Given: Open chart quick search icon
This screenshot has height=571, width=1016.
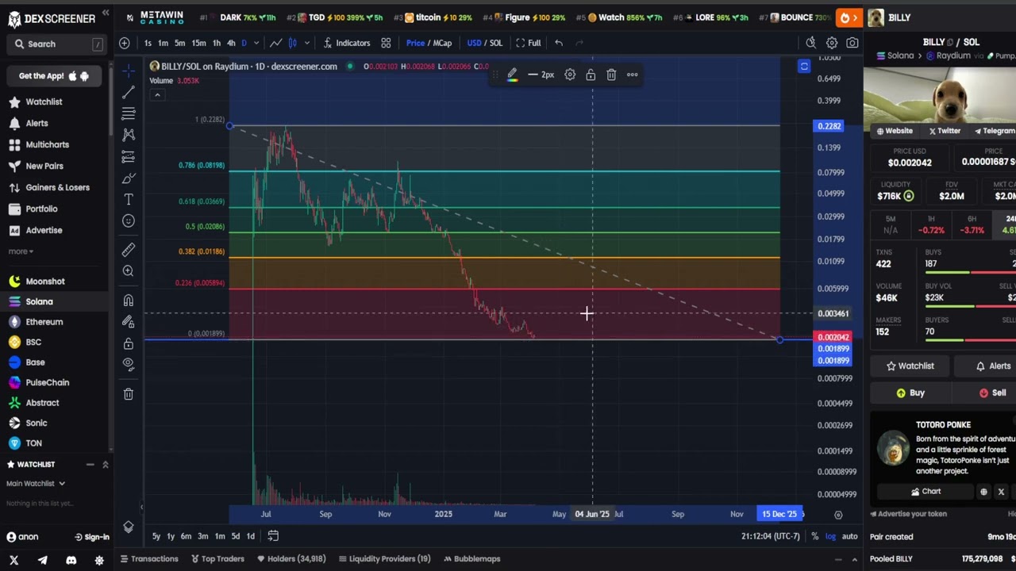Looking at the screenshot, I should pyautogui.click(x=810, y=43).
